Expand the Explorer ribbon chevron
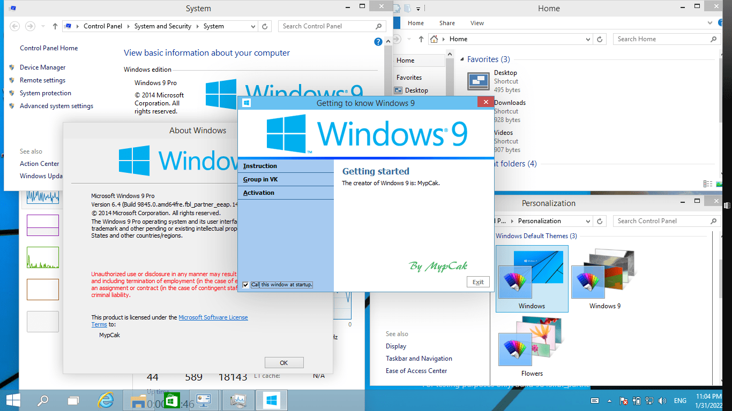The height and width of the screenshot is (411, 732). [x=709, y=23]
